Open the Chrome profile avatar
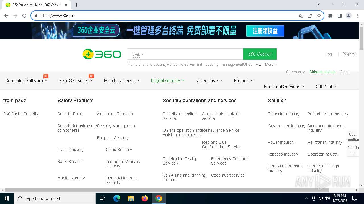Image resolution: width=364 pixels, height=204 pixels. click(349, 16)
